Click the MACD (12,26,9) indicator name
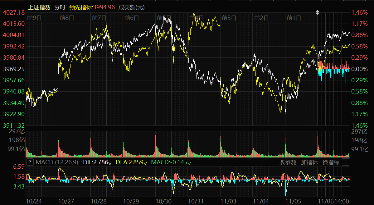This screenshot has width=374, height=205. tap(57, 162)
